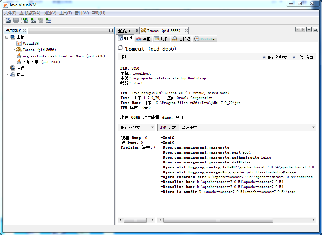Click the jmxremote.authenticate=false argument line
This screenshot has height=235, width=322.
coord(216,157)
